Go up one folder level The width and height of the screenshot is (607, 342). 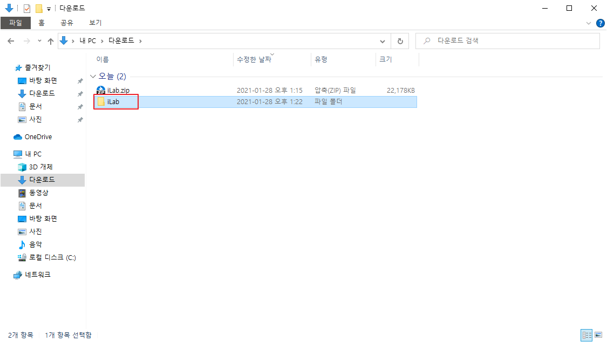pyautogui.click(x=51, y=41)
